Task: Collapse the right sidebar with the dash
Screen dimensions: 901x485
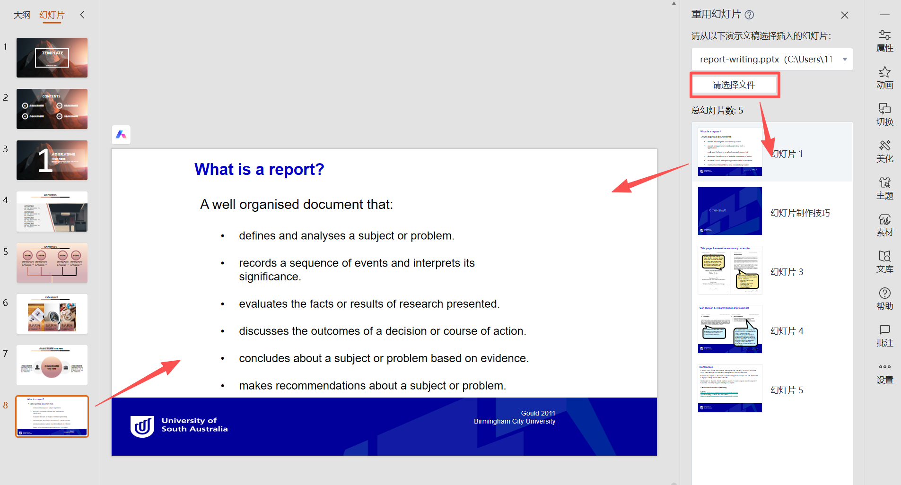Action: [884, 15]
